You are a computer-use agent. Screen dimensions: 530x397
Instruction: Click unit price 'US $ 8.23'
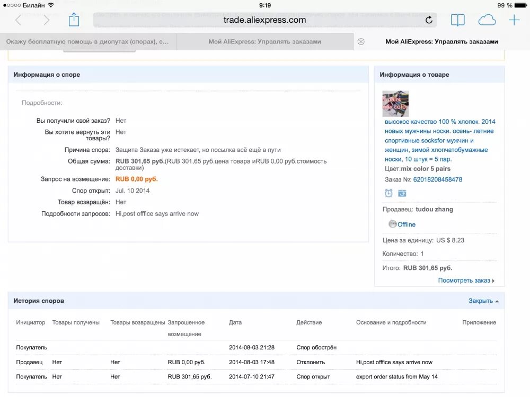point(450,240)
